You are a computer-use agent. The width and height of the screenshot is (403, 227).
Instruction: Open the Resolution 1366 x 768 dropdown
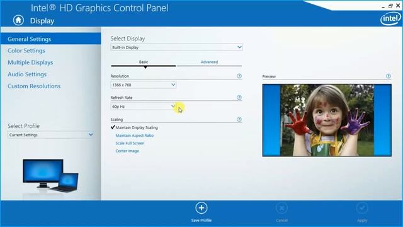coord(144,84)
